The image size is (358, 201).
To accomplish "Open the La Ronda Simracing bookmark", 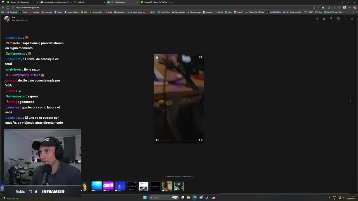I will (x=136, y=12).
